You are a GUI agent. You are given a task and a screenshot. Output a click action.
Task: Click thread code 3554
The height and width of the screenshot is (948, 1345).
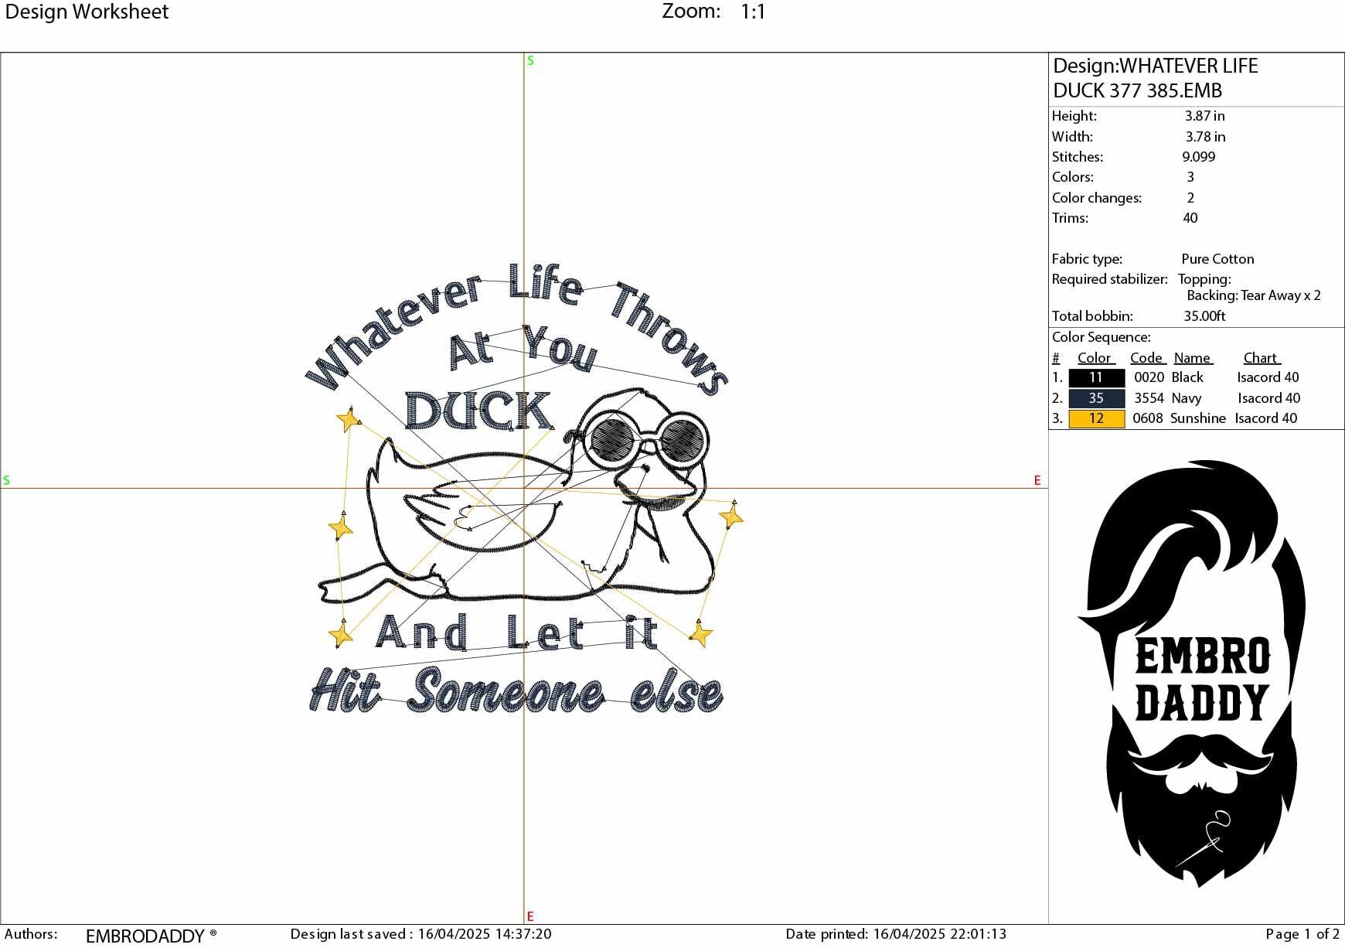(x=1149, y=398)
